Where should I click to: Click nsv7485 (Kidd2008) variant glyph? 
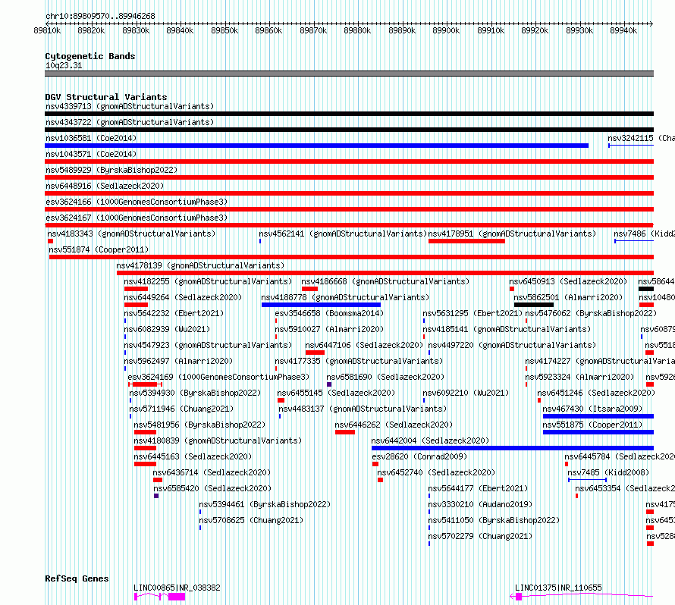[588, 480]
